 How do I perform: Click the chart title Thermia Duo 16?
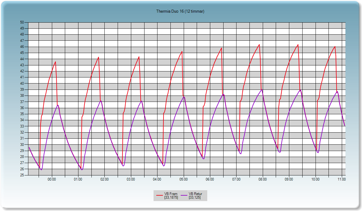[x=180, y=11]
